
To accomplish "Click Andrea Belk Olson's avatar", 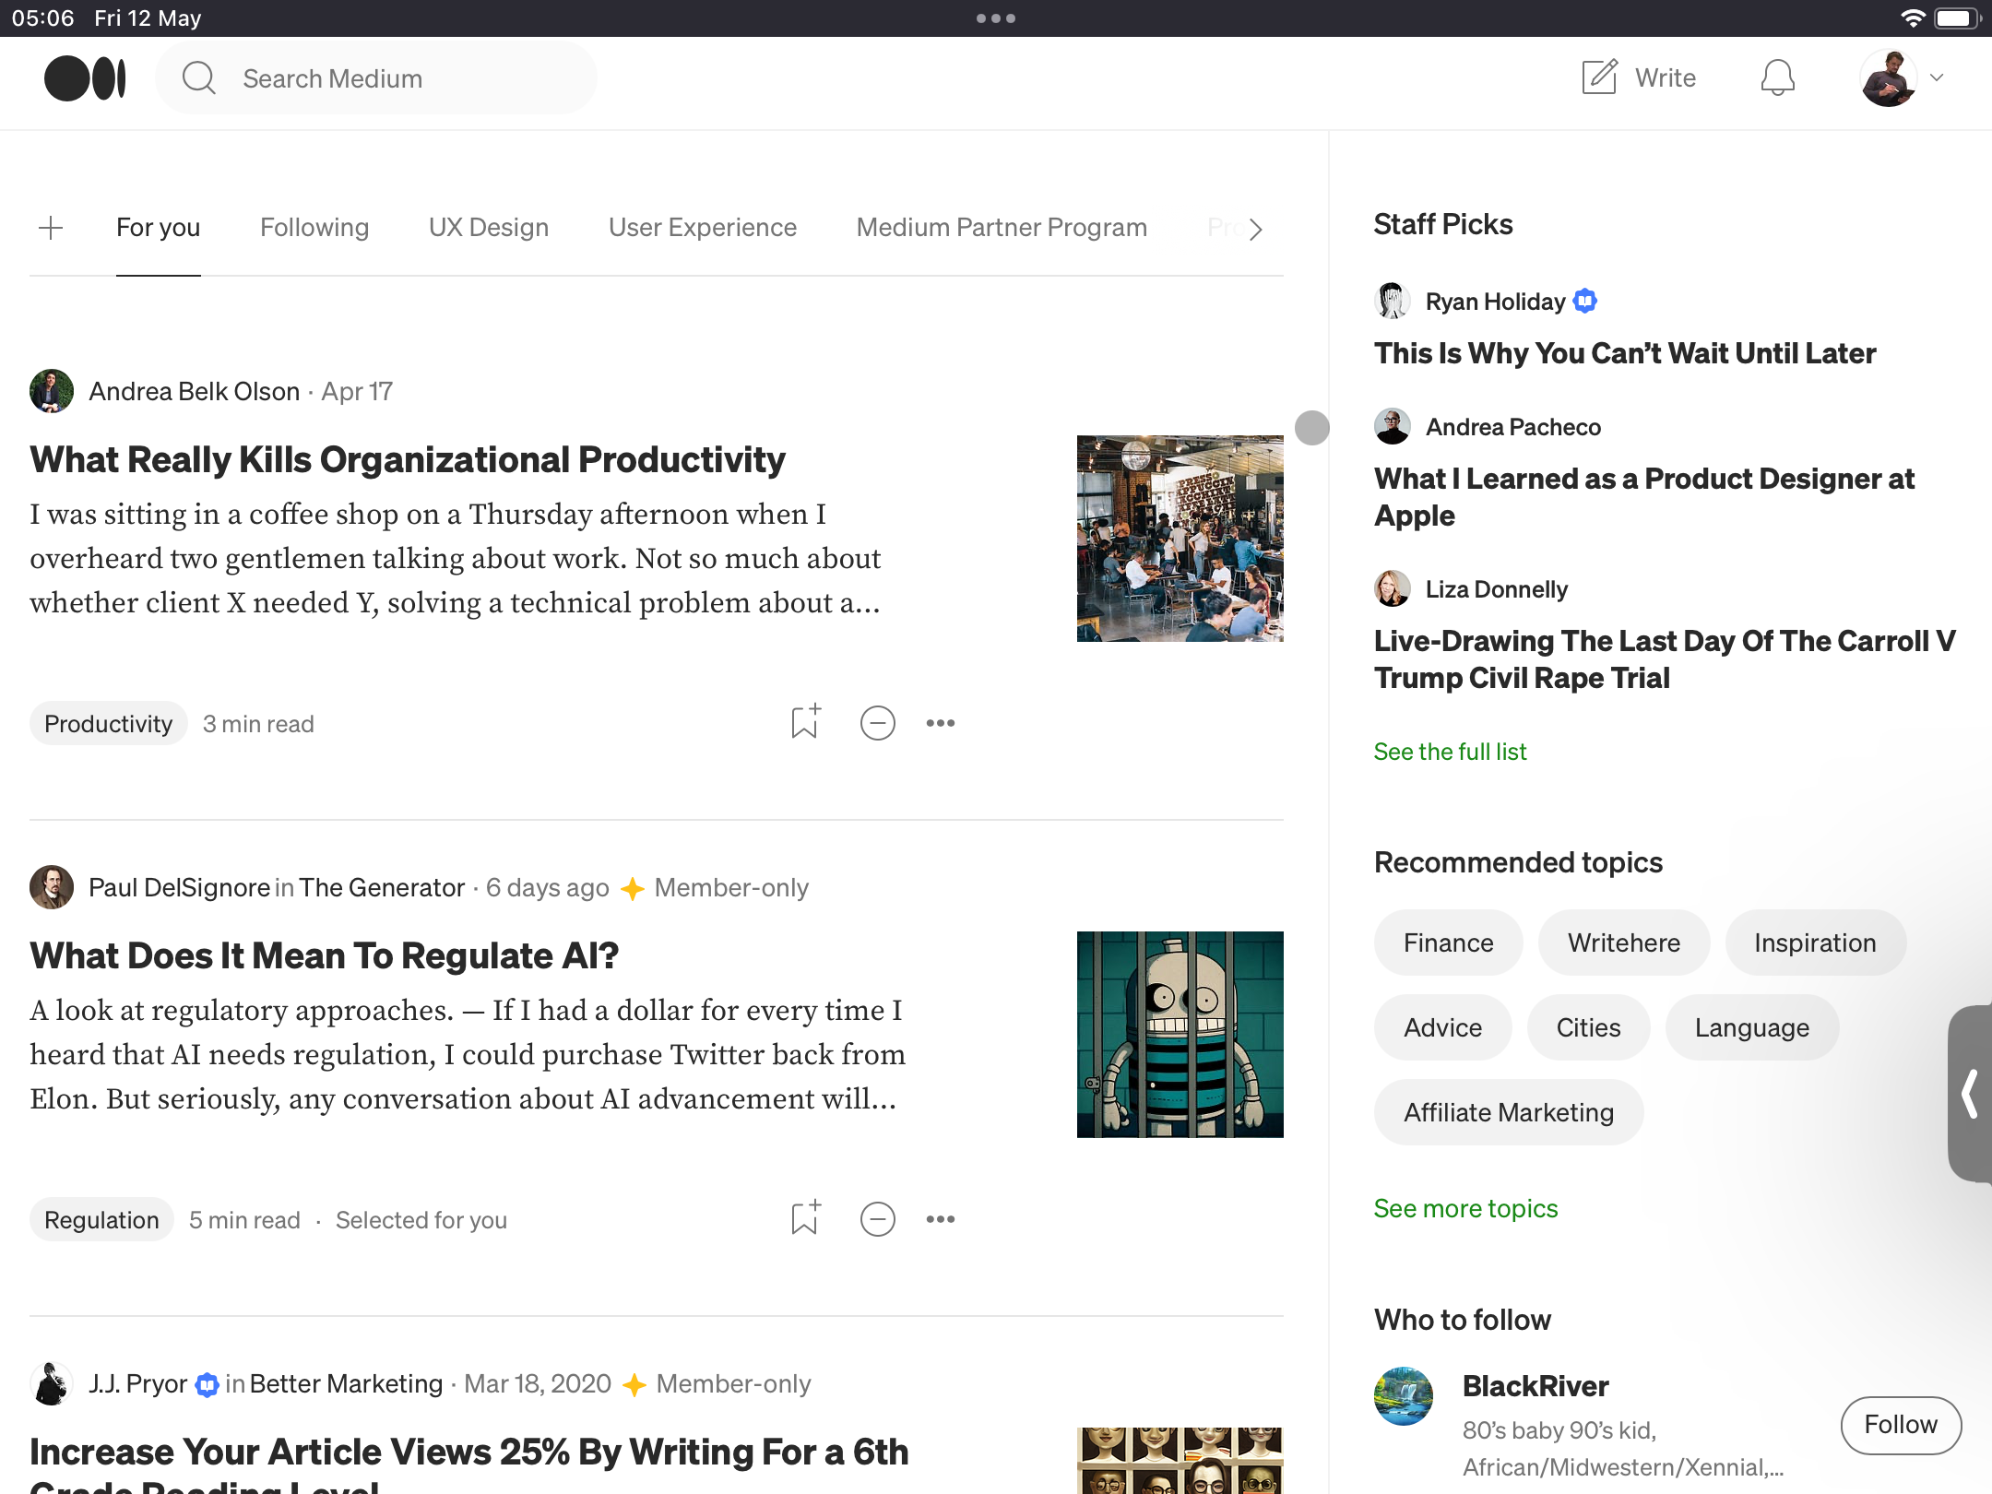I will 52,391.
